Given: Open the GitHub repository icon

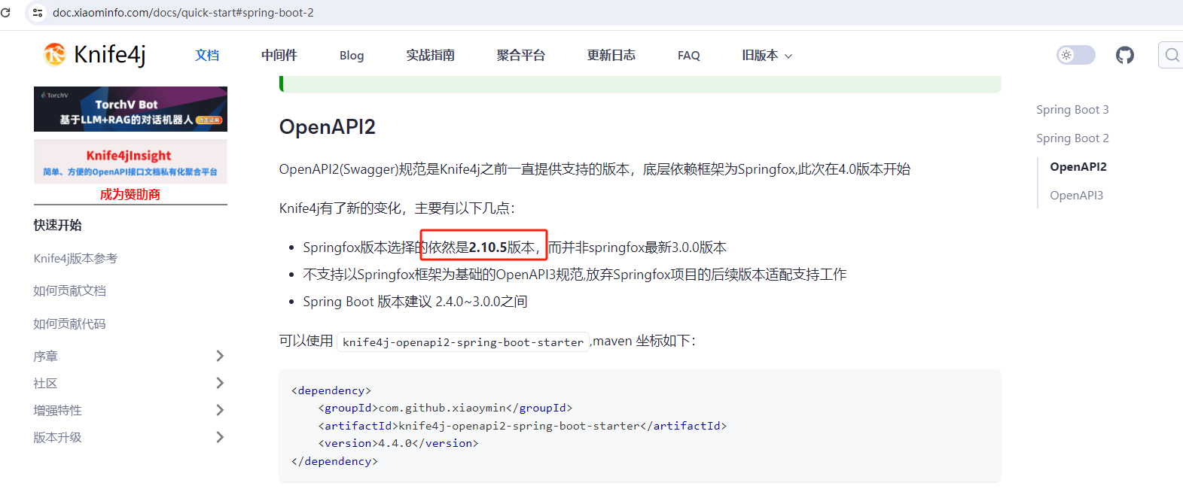Looking at the screenshot, I should [x=1125, y=55].
